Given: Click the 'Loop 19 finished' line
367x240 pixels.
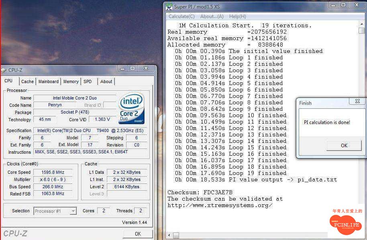Looking at the screenshot, I should [231, 173].
